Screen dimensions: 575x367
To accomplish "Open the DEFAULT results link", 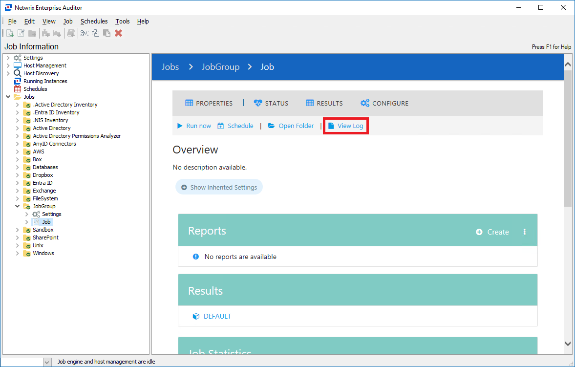I will [216, 316].
